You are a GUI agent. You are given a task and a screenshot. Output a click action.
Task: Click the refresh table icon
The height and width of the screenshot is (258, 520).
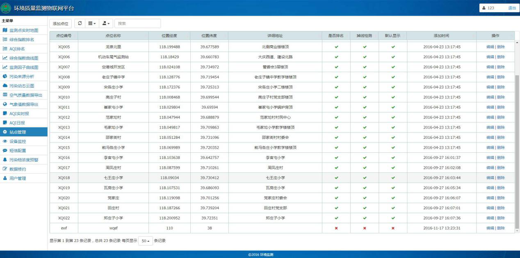pyautogui.click(x=80, y=23)
